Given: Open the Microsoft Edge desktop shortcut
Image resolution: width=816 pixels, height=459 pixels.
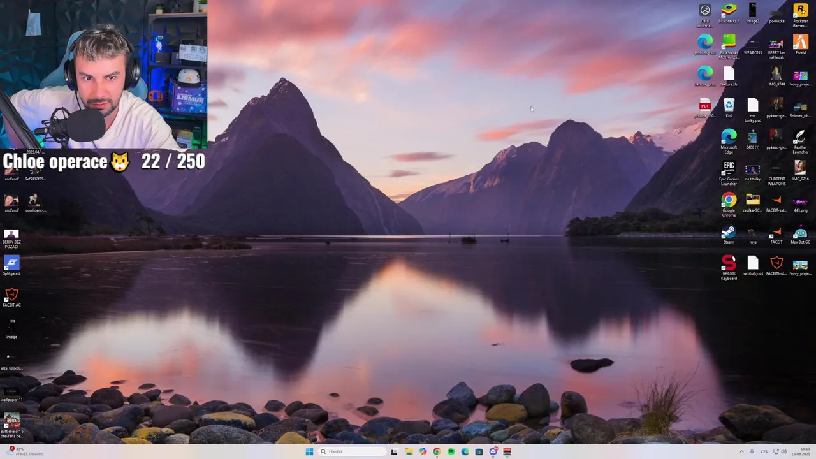Looking at the screenshot, I should coord(729,141).
